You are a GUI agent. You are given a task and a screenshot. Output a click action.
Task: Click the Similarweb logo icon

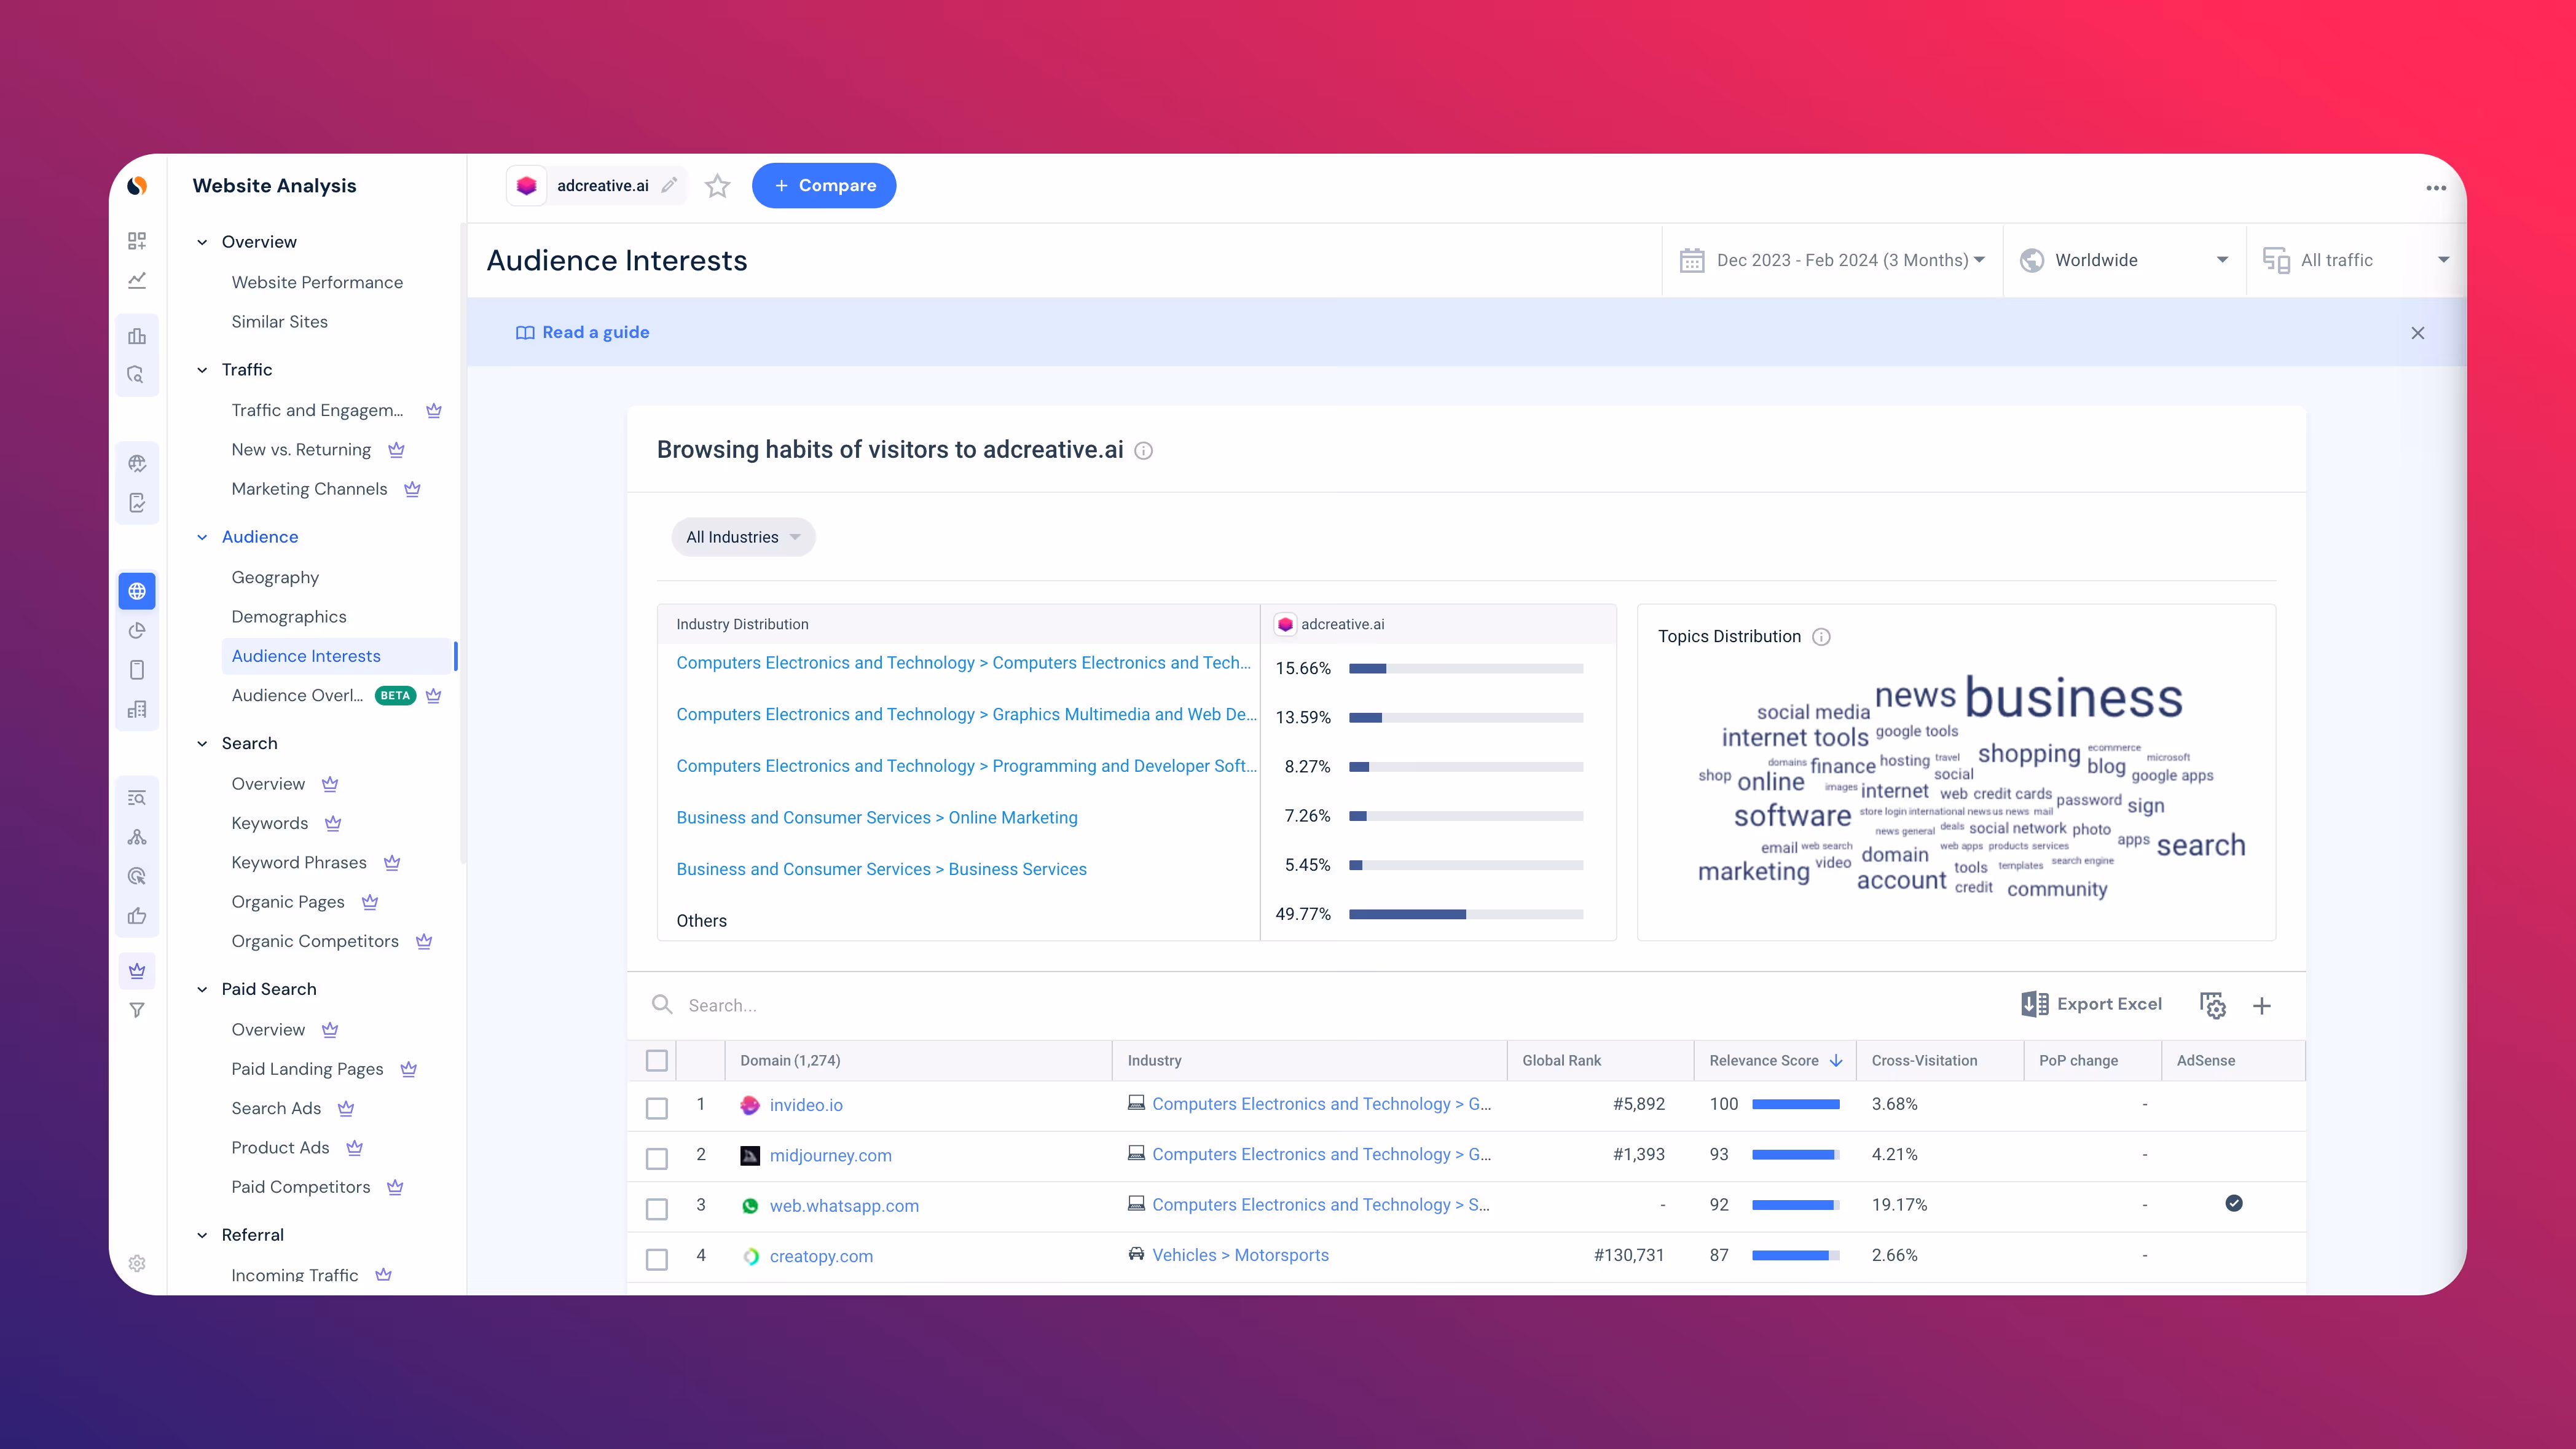pos(137,186)
